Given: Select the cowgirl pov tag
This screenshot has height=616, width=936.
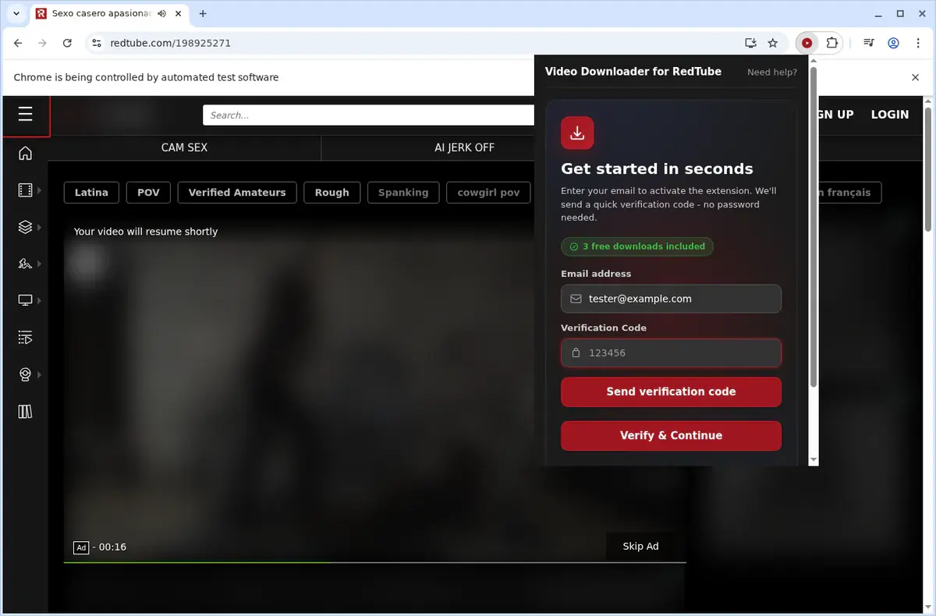Looking at the screenshot, I should (488, 193).
